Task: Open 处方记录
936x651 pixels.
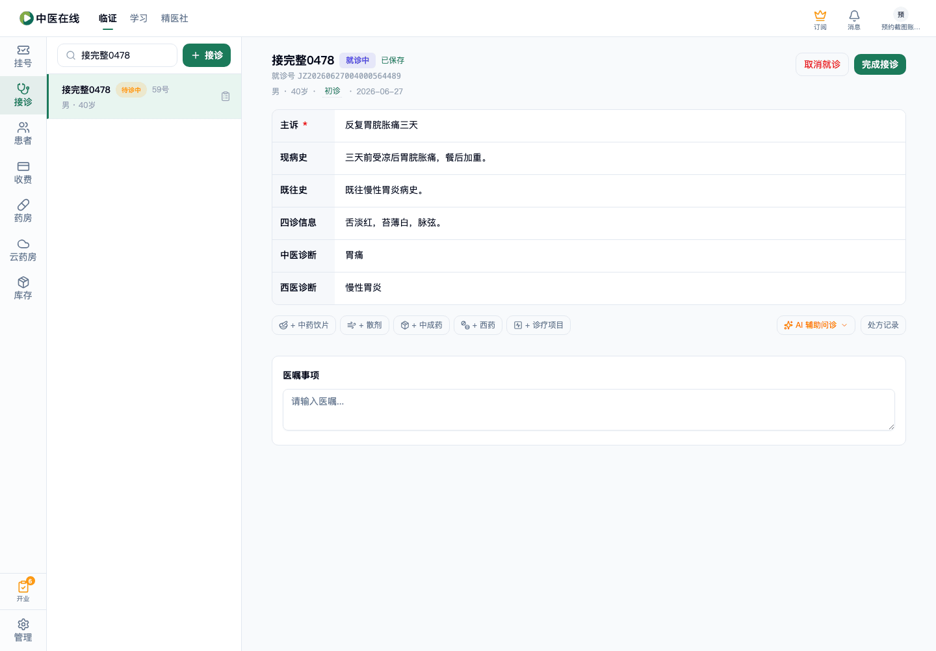Action: coord(883,325)
